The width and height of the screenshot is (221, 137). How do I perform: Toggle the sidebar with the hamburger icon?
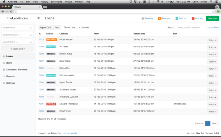point(38,18)
